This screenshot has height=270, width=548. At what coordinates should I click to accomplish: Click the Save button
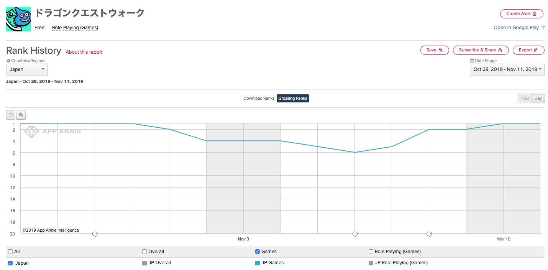pyautogui.click(x=435, y=50)
